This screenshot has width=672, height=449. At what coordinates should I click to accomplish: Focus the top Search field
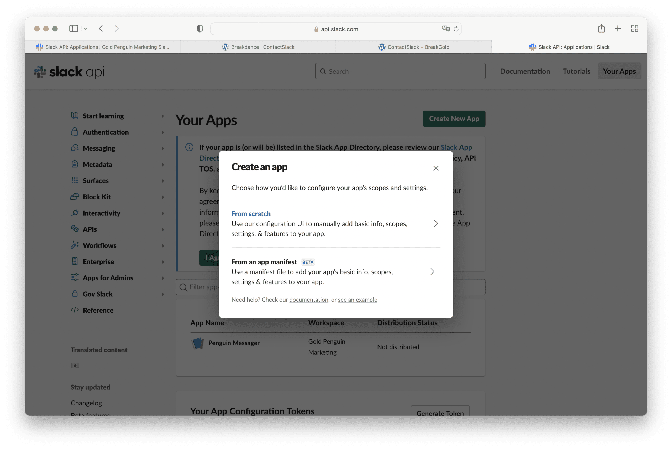click(400, 71)
